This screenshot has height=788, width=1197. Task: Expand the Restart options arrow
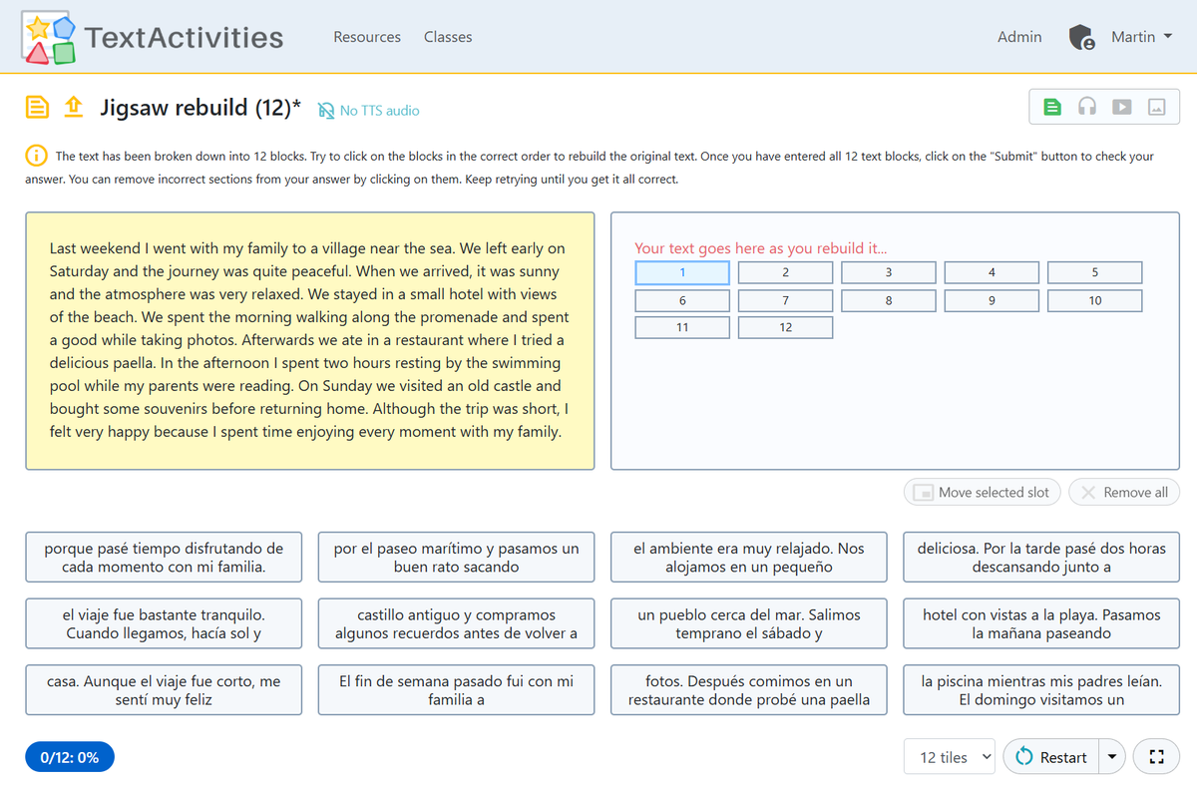pyautogui.click(x=1111, y=757)
